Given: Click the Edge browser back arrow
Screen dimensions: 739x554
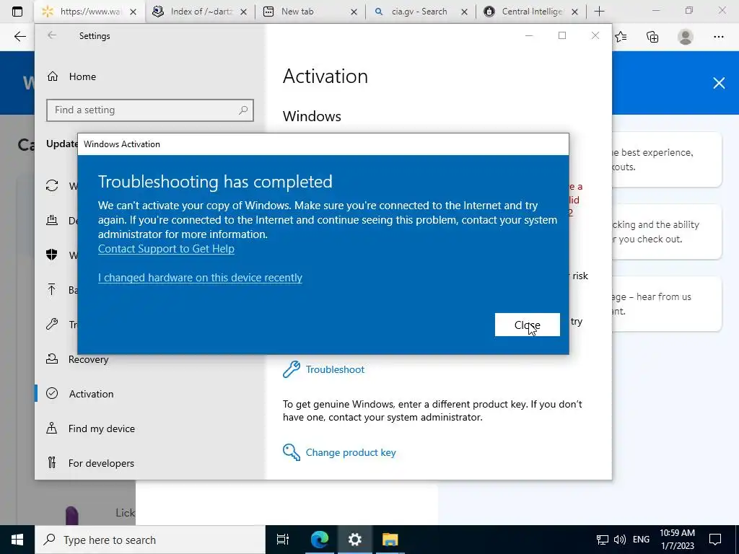Looking at the screenshot, I should (x=19, y=37).
